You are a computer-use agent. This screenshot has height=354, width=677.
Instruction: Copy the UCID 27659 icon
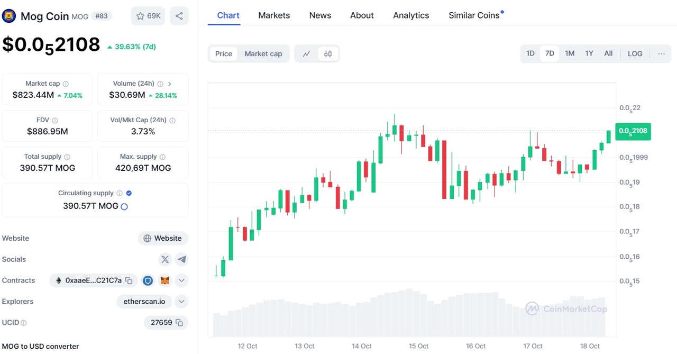[179, 322]
